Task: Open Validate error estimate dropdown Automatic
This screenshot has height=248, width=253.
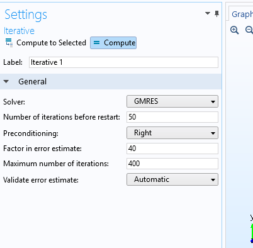Action: click(x=172, y=179)
